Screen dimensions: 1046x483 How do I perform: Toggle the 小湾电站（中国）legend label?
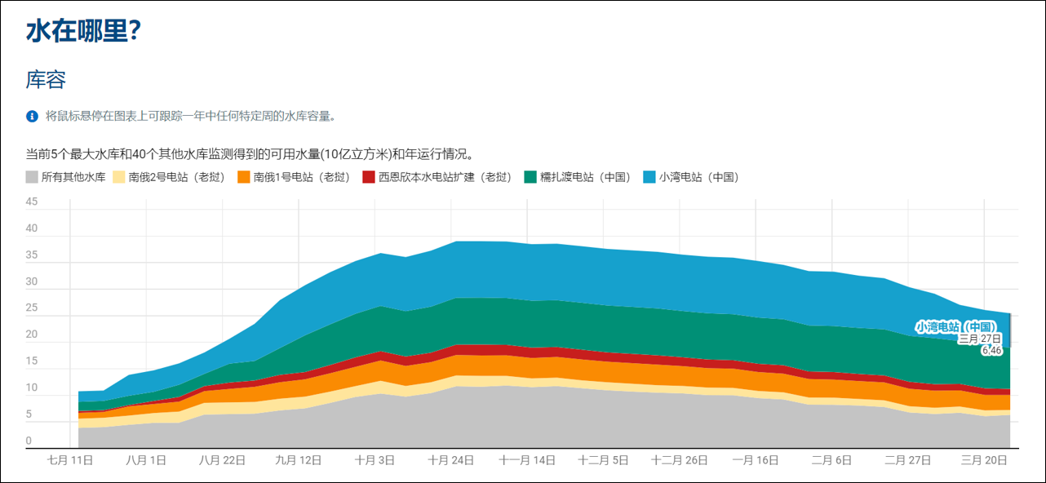[698, 177]
